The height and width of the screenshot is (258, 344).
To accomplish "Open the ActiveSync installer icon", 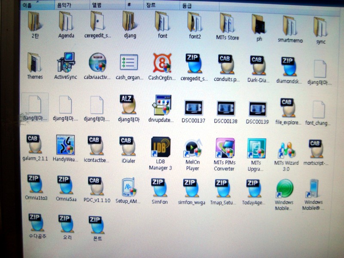I will pyautogui.click(x=66, y=63).
